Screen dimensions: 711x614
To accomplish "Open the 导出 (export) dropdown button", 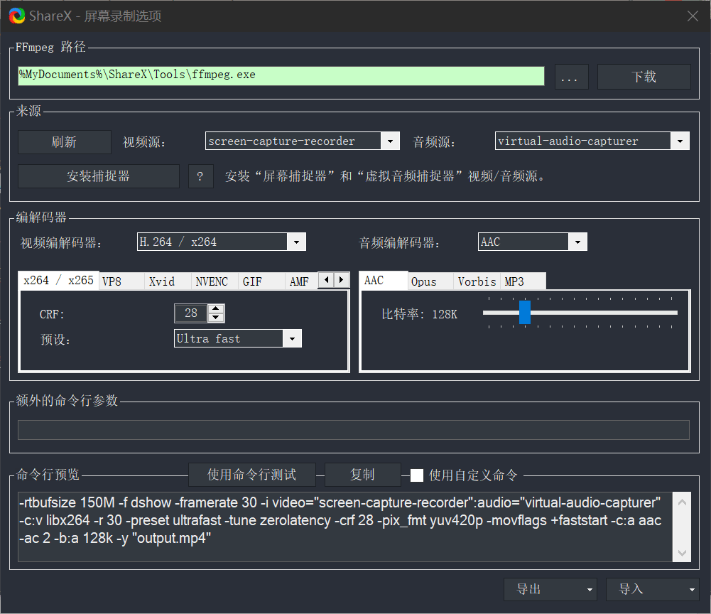I will (x=550, y=589).
